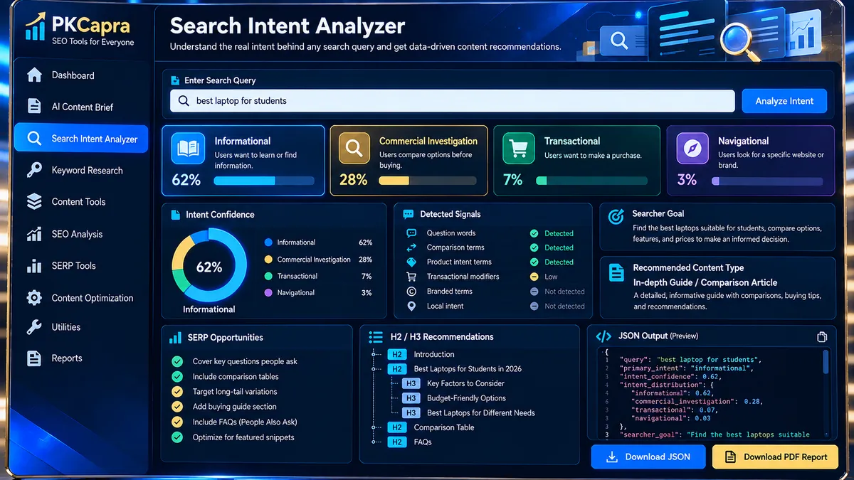Toggle 'Add buying guide section' checkmark

(x=177, y=407)
